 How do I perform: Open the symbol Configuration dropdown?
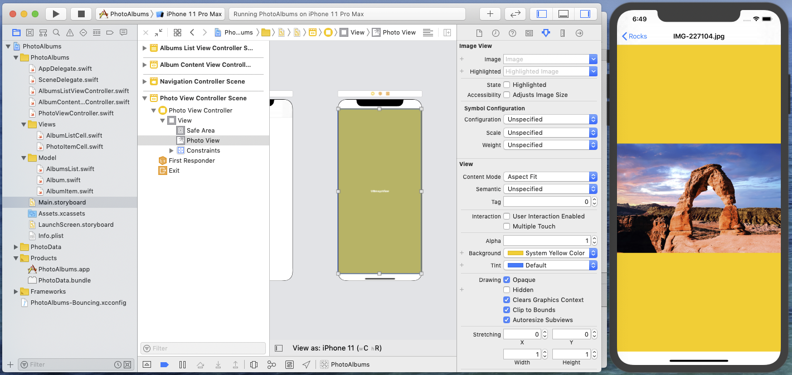tap(550, 119)
